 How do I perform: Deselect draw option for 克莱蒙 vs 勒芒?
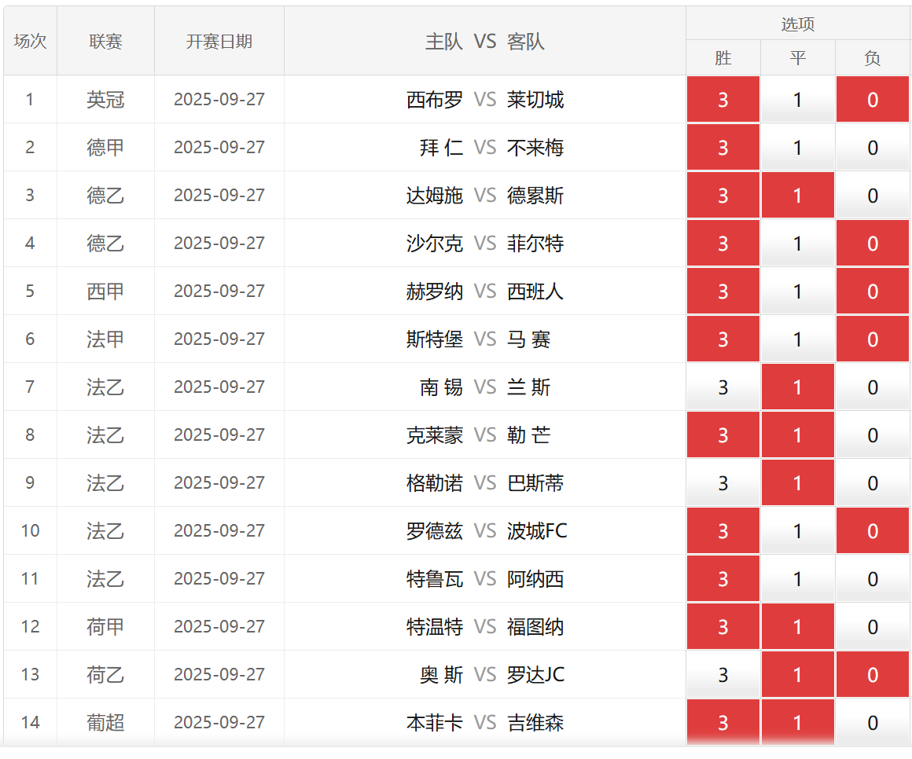click(797, 435)
